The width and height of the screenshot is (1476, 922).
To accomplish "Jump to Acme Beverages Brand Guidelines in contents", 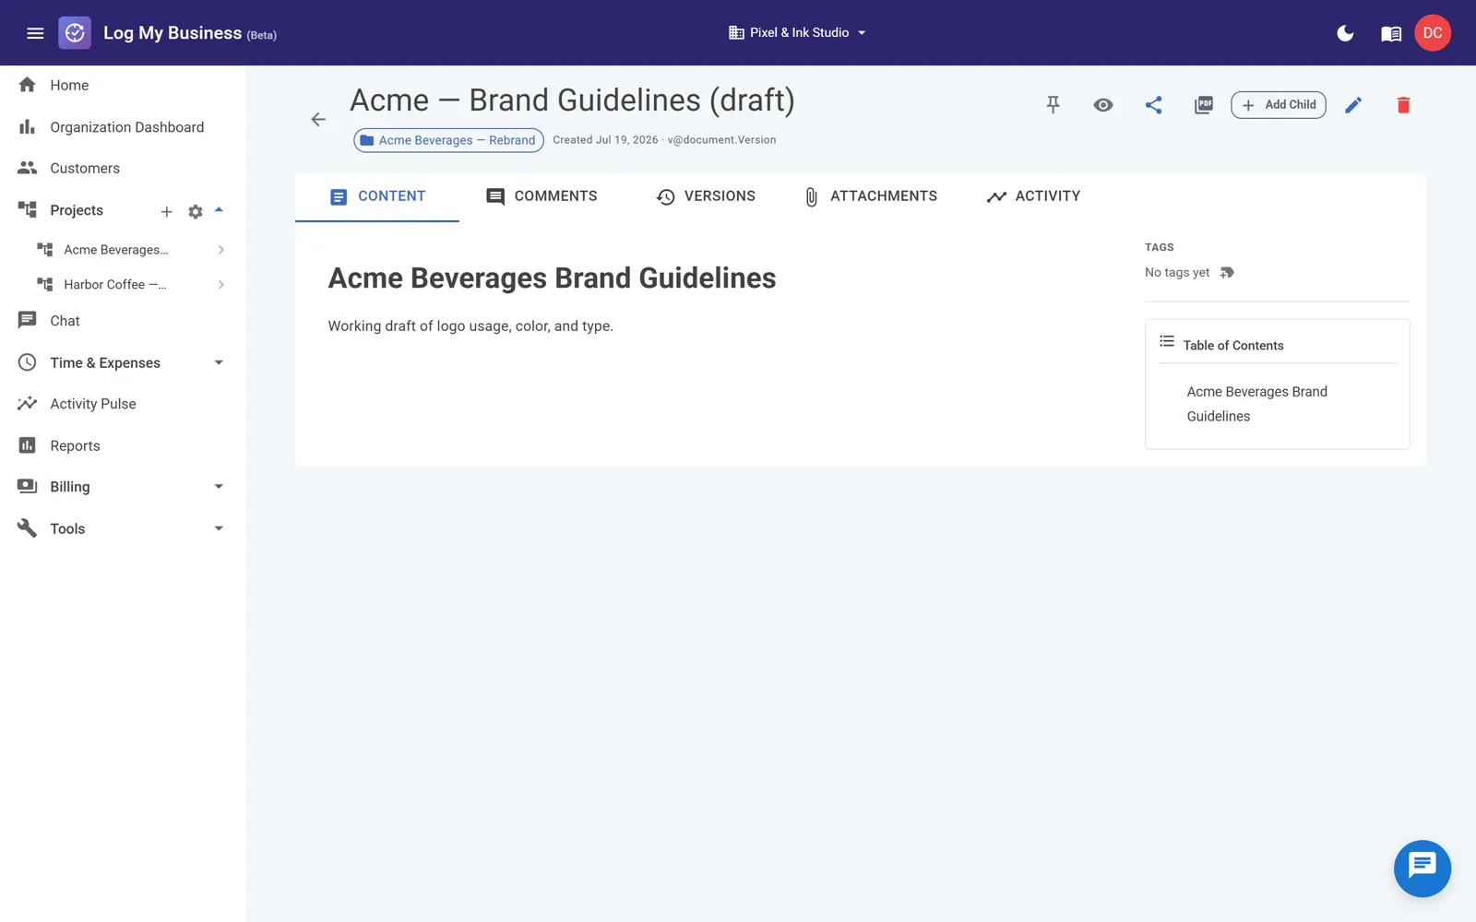I will pos(1256,404).
